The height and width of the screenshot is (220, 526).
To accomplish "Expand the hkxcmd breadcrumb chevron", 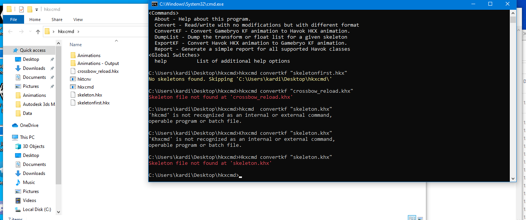I will pos(78,32).
